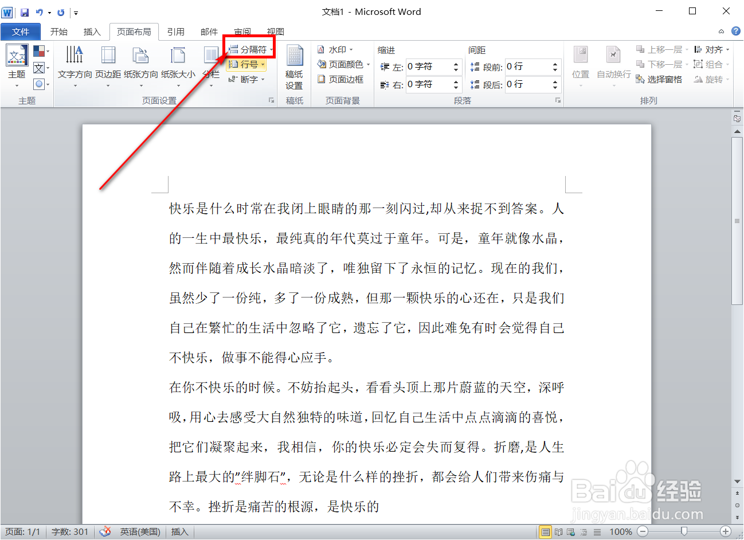Image resolution: width=744 pixels, height=540 pixels.
Task: Open the Customize Quick Access Toolbar arrow
Action: (x=76, y=13)
